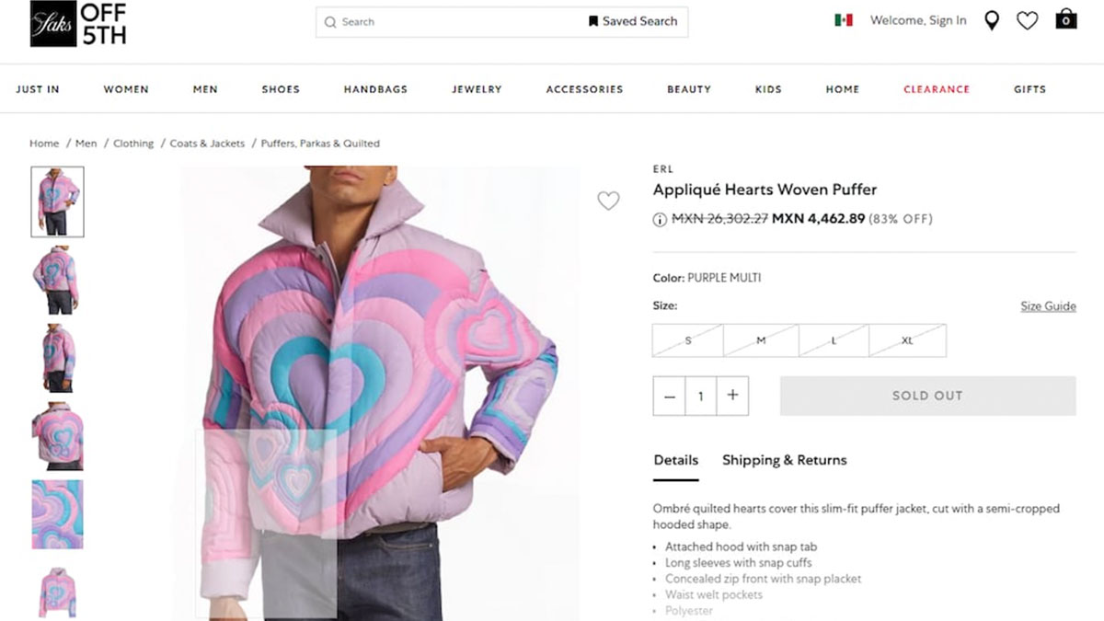Viewport: 1104px width, 621px height.
Task: Go to Coats & Jackets breadcrumb
Action: [x=207, y=144]
